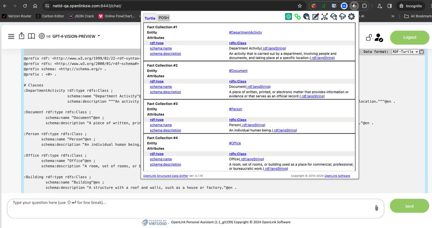Screen dimensions: 432x228
Task: Click the Powered by Virtuoso logo
Action: pyautogui.click(x=154, y=223)
